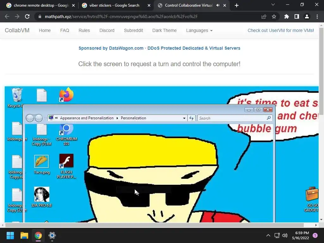Open Settings gear in taskbar
324x243 pixels.
(x=52, y=235)
